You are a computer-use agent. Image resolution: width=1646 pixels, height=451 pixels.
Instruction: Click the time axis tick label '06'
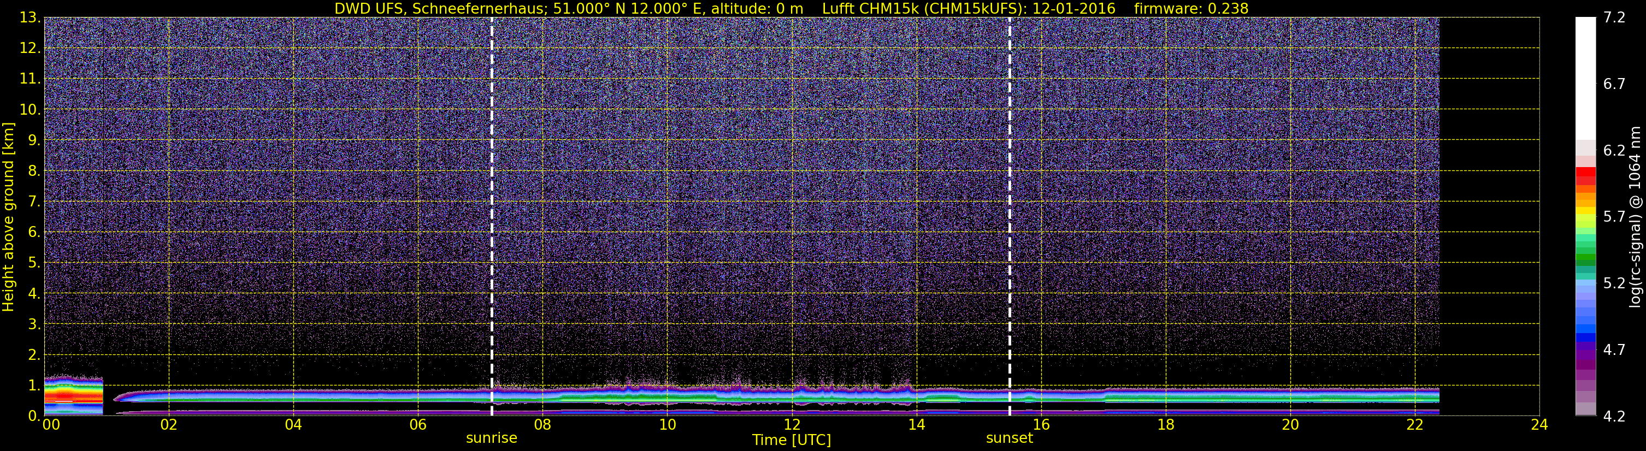point(418,425)
